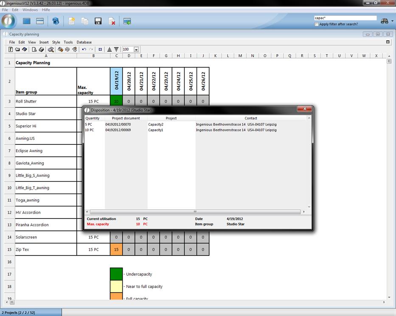Click the print icon in spreadsheet toolbar

[41, 50]
